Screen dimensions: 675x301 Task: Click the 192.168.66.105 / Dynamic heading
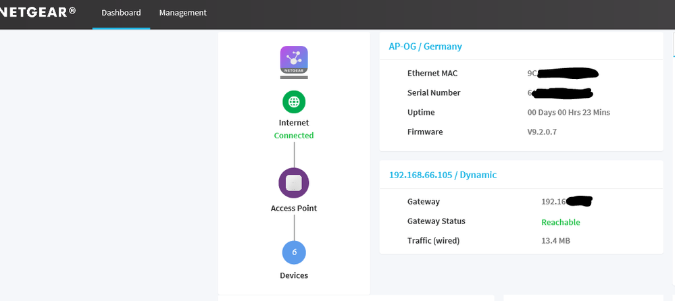(443, 175)
